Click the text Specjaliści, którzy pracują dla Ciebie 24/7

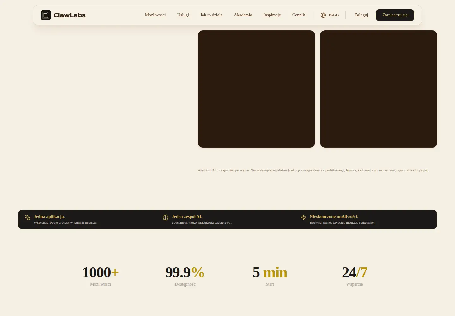202,223
